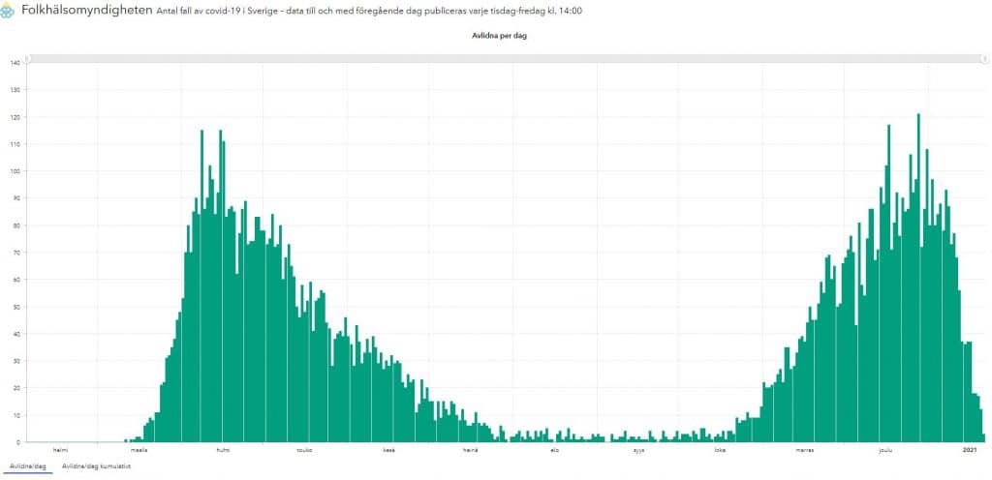Image resolution: width=992 pixels, height=480 pixels.
Task: Click the middle of the chart range scrollbar
Action: coord(506,58)
